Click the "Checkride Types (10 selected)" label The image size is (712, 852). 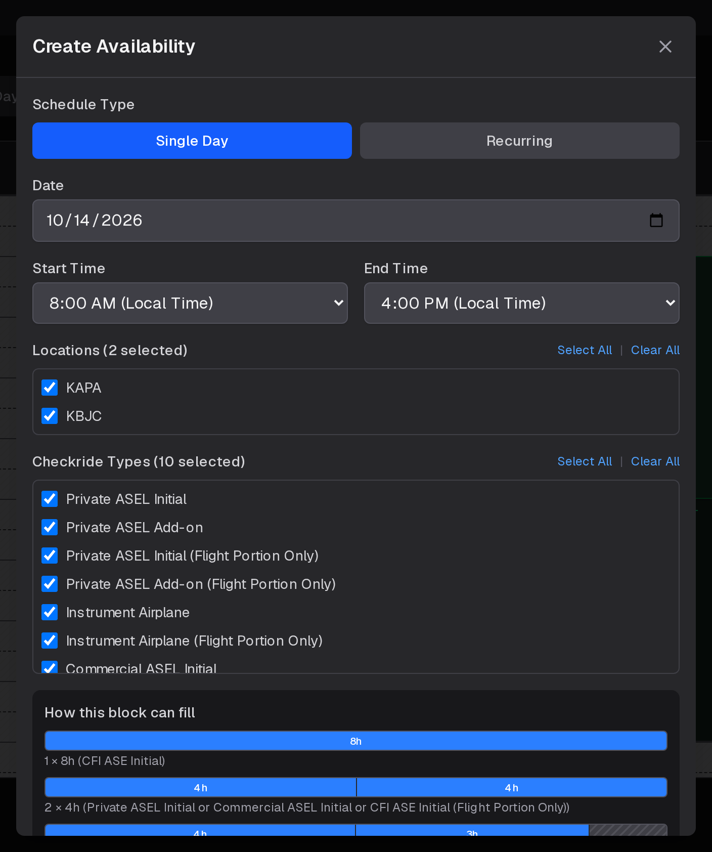coord(139,461)
